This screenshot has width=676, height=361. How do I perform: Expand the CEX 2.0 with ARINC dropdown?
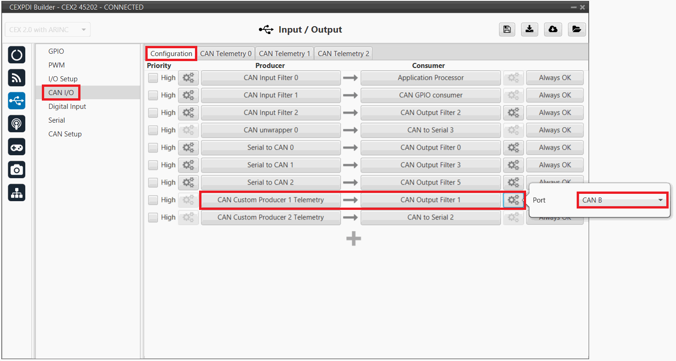click(48, 30)
